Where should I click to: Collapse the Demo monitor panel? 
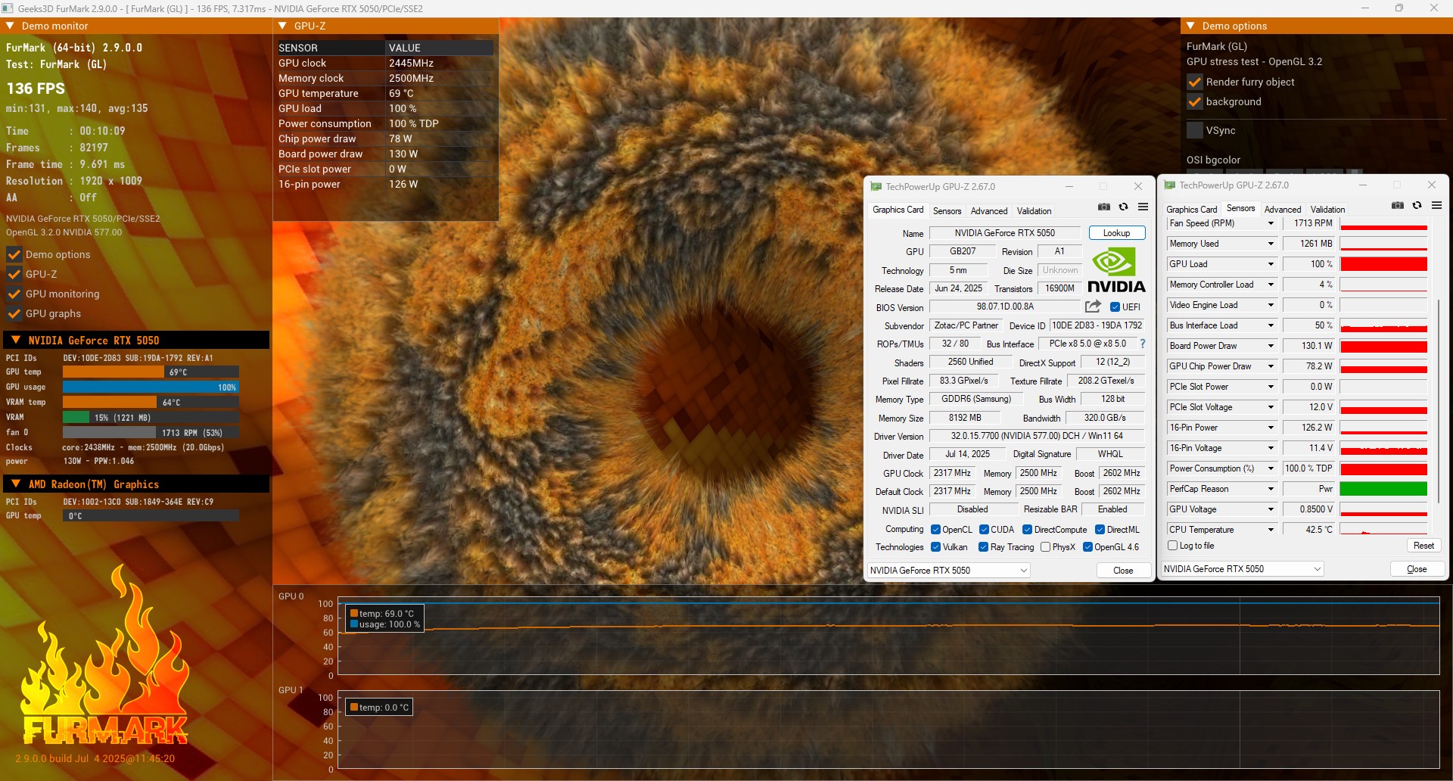coord(10,26)
